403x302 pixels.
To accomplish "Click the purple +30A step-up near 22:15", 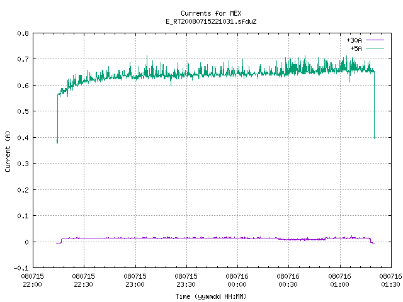I will point(62,240).
